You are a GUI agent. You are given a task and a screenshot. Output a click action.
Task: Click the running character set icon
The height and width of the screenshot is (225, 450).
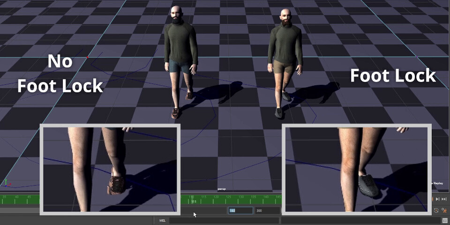(x=444, y=210)
